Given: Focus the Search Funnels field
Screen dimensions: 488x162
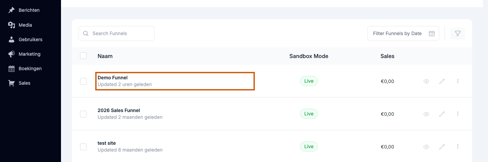Looking at the screenshot, I should 117,33.
